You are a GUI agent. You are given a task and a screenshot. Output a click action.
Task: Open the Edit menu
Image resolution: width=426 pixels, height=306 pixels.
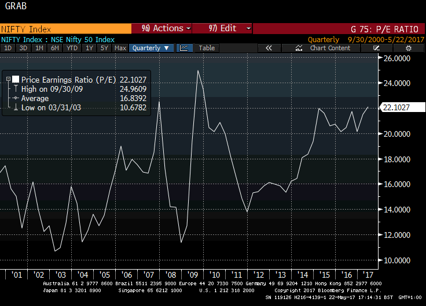click(x=223, y=28)
